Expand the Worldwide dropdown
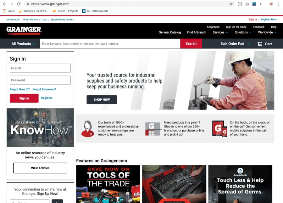The height and width of the screenshot is (203, 283). 267,32
